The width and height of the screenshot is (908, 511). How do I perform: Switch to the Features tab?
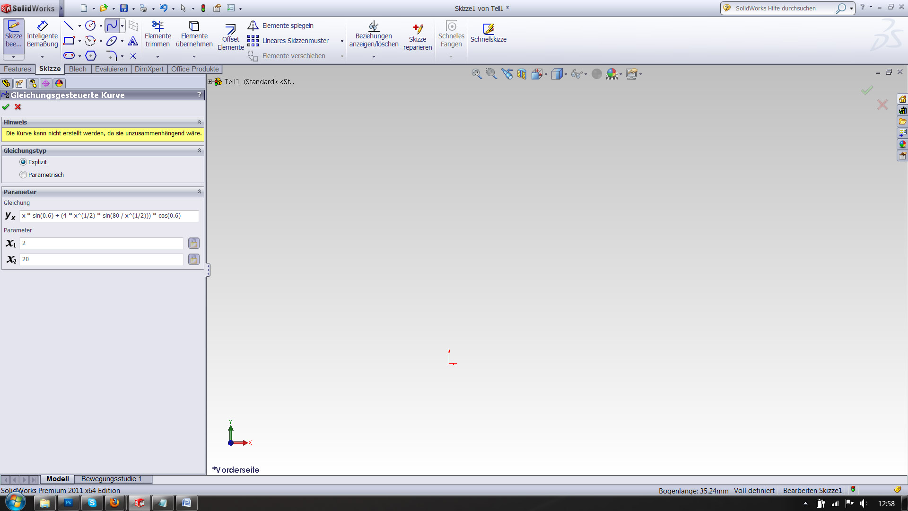tap(17, 69)
